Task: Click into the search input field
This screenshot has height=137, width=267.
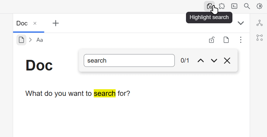Action: [129, 60]
